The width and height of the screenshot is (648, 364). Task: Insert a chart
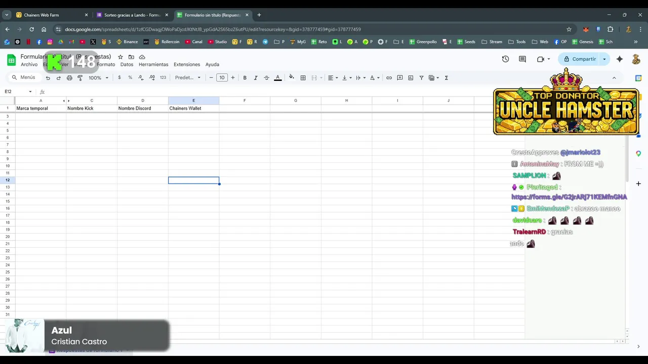pos(411,78)
